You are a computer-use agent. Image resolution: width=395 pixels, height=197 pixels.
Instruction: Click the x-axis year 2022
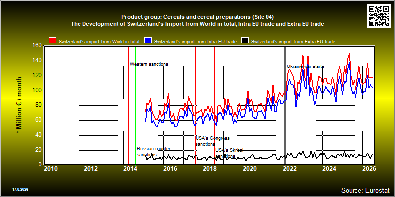[x=289, y=168]
